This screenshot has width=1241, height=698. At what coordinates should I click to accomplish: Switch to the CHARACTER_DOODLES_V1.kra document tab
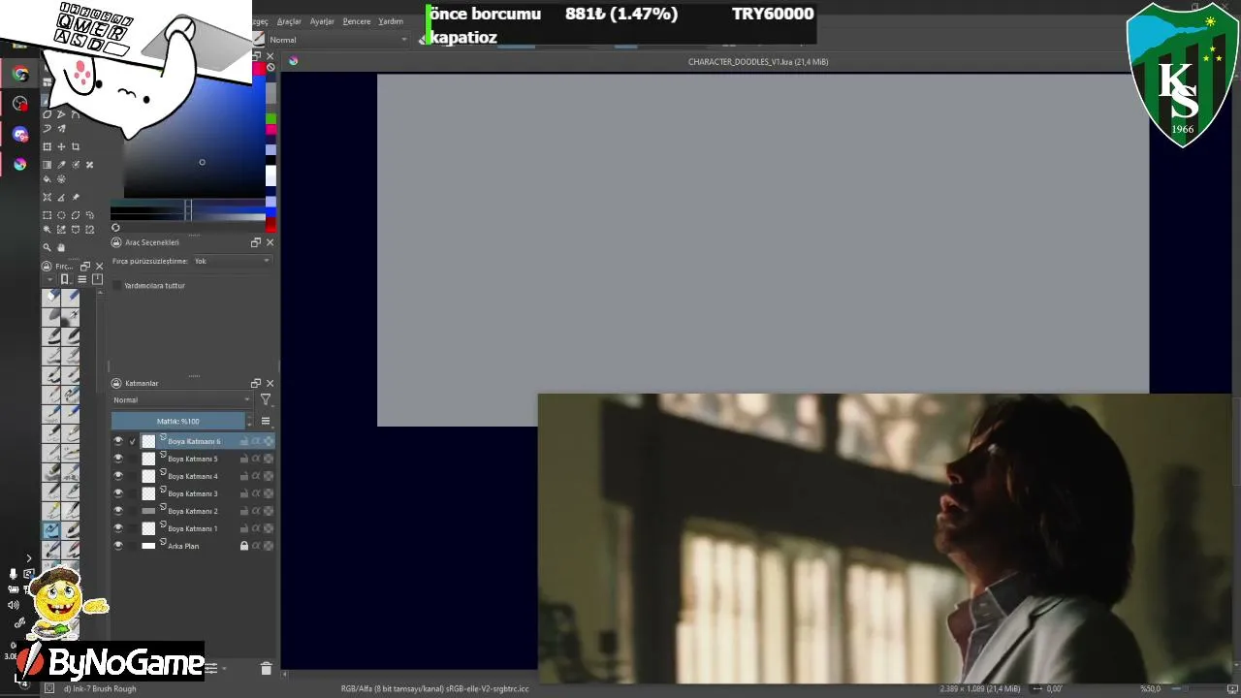click(757, 62)
